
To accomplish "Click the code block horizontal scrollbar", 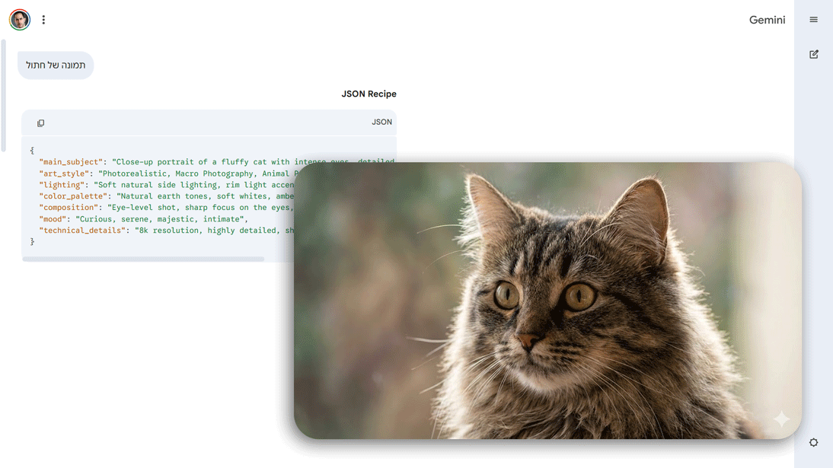I will tap(143, 259).
